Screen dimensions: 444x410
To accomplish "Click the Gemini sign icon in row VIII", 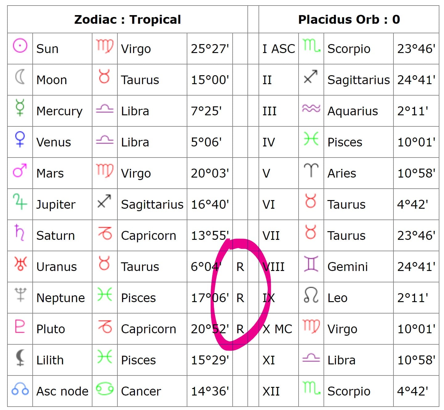I will 311,264.
